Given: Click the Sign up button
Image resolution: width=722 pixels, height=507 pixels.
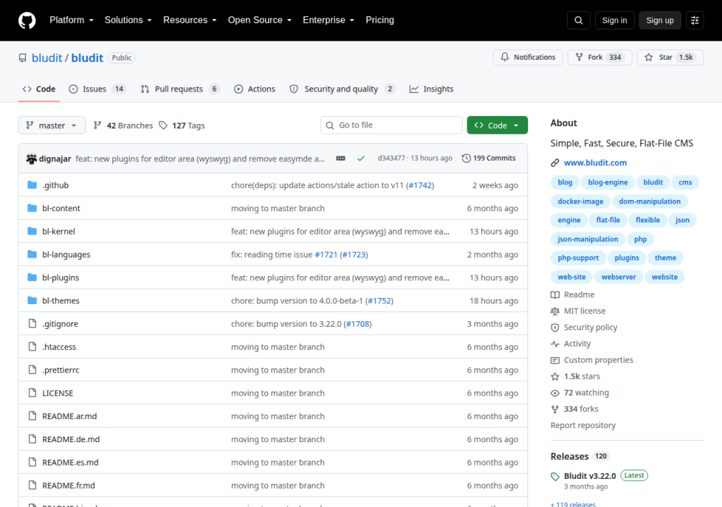Looking at the screenshot, I should tap(660, 20).
